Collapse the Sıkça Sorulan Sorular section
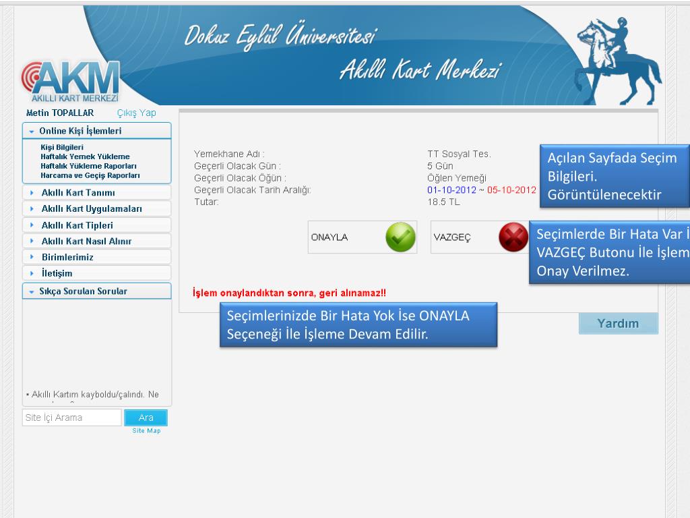Image resolution: width=690 pixels, height=518 pixels. point(96,291)
